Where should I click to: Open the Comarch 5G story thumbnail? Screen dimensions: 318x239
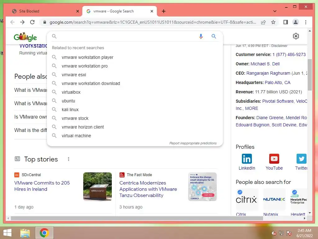click(x=202, y=187)
